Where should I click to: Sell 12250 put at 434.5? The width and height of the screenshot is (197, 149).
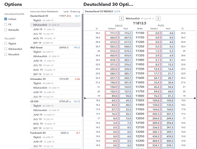tap(154, 137)
